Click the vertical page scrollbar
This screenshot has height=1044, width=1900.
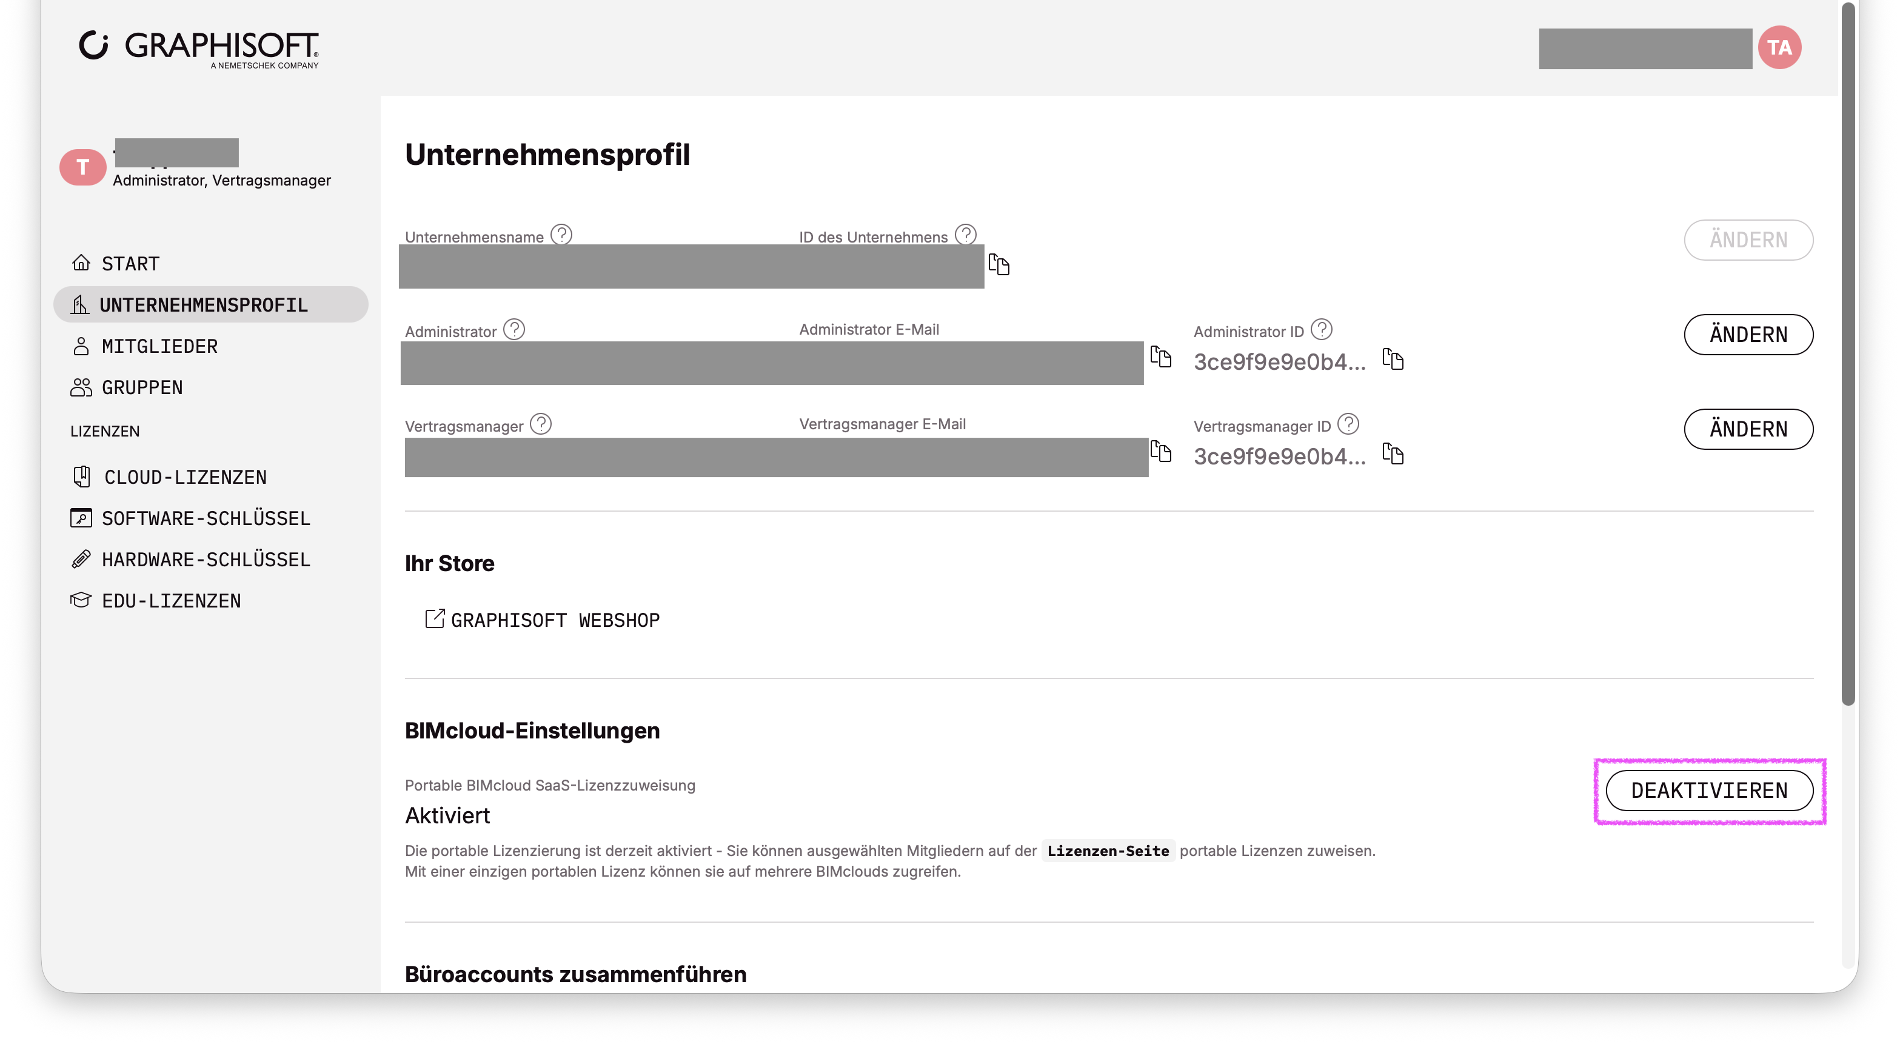pyautogui.click(x=1848, y=354)
